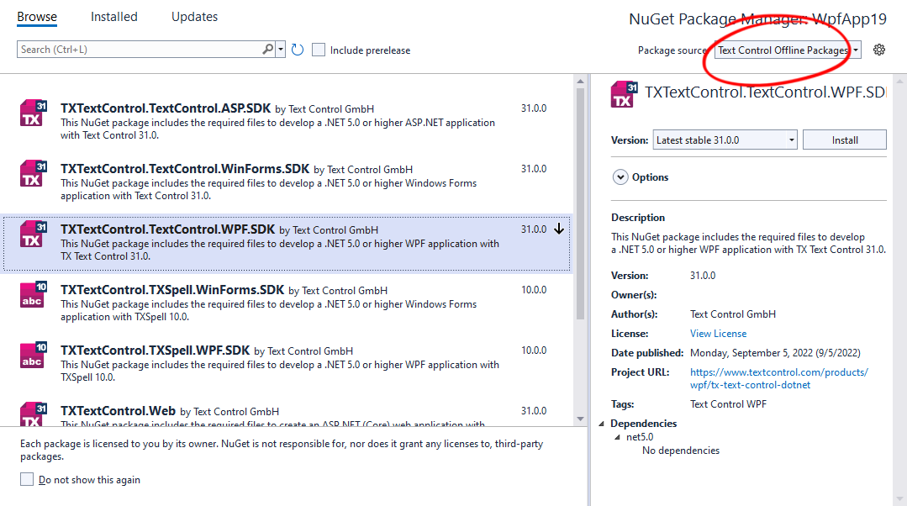
Task: Select TXTextControl.TXSpell.WinForms.SDK package title
Action: pos(172,290)
